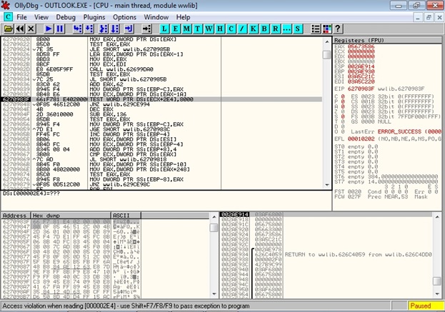This screenshot has height=312, width=445.
Task: Pause execution with the Pause icon
Action: tap(60, 28)
